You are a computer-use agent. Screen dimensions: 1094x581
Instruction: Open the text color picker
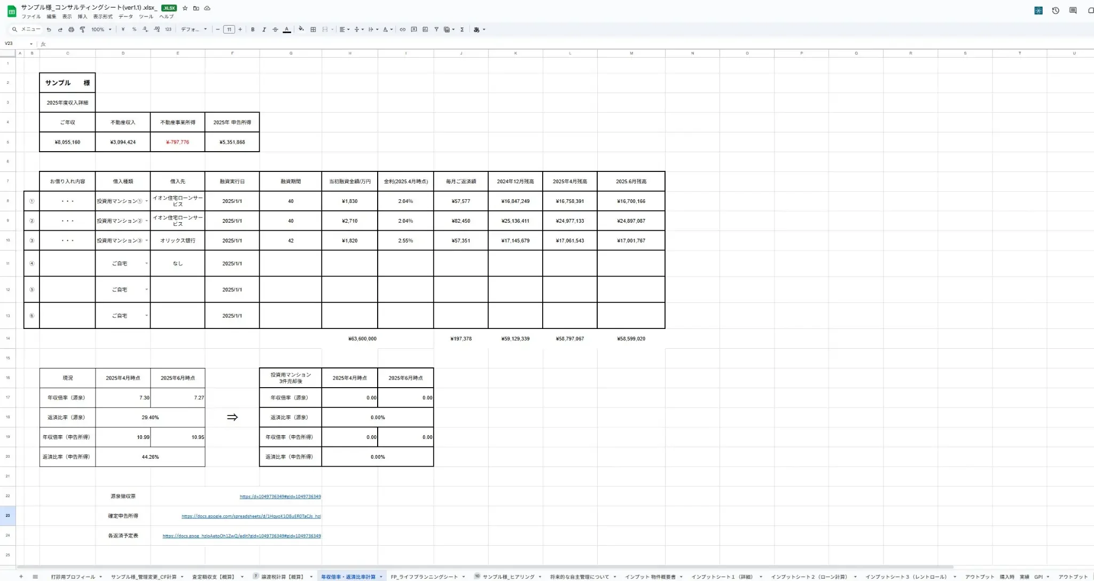pos(287,29)
